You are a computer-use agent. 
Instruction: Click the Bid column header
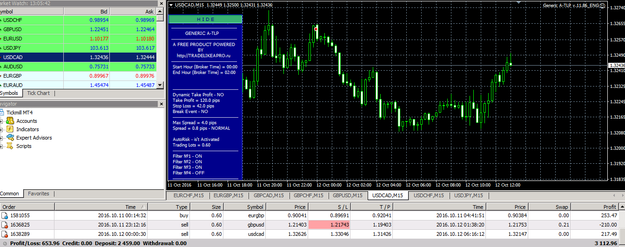87,11
